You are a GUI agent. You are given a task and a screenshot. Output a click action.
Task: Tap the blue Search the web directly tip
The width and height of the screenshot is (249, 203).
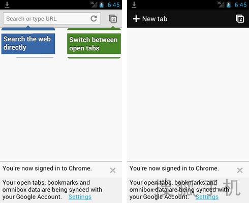(x=28, y=44)
